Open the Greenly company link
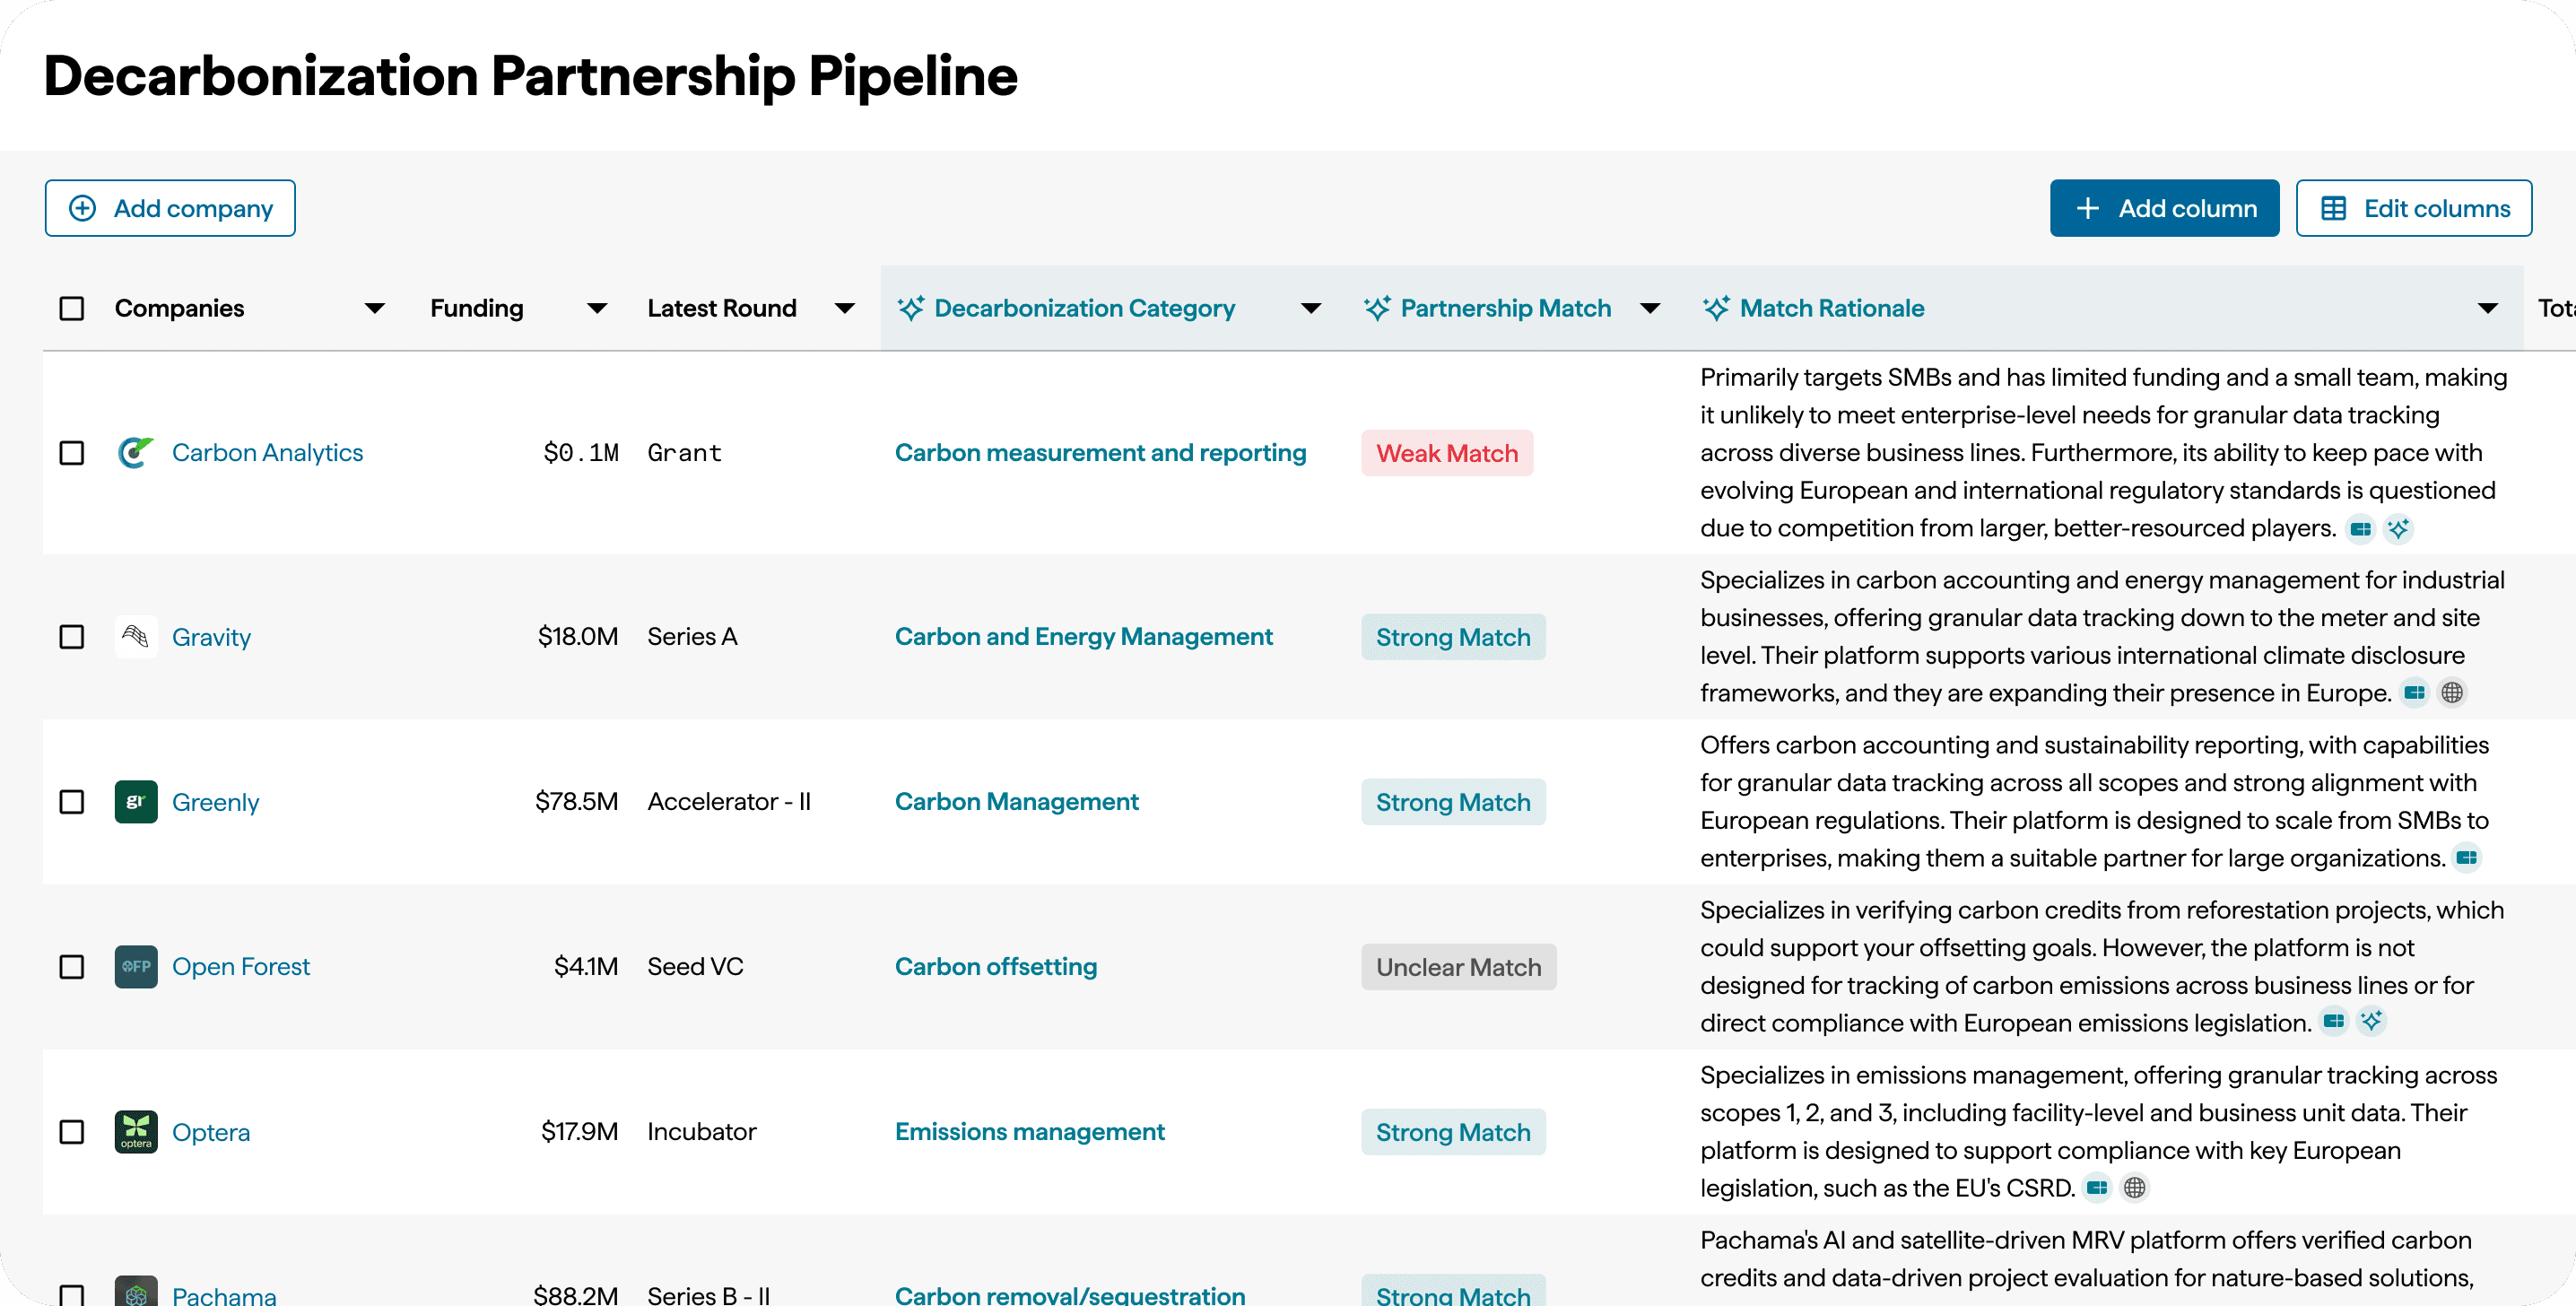This screenshot has width=2576, height=1306. (x=215, y=802)
